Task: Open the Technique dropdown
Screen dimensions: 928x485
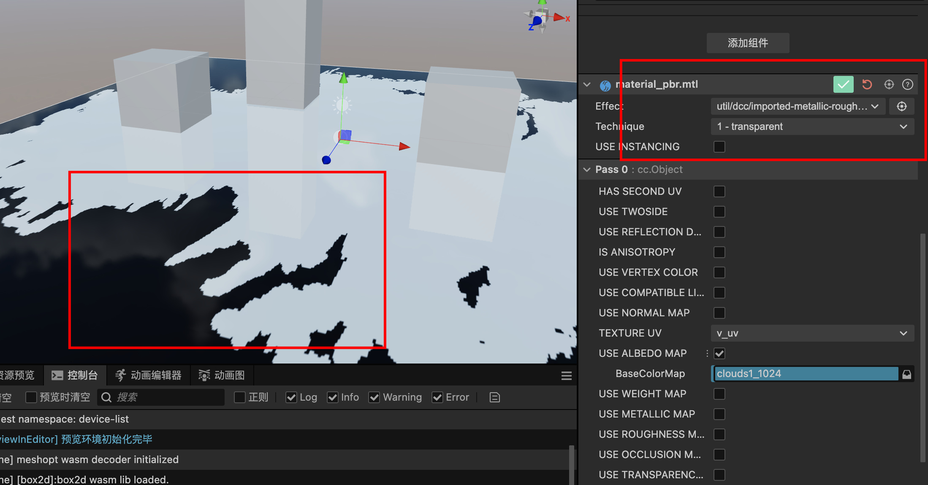Action: pyautogui.click(x=812, y=127)
